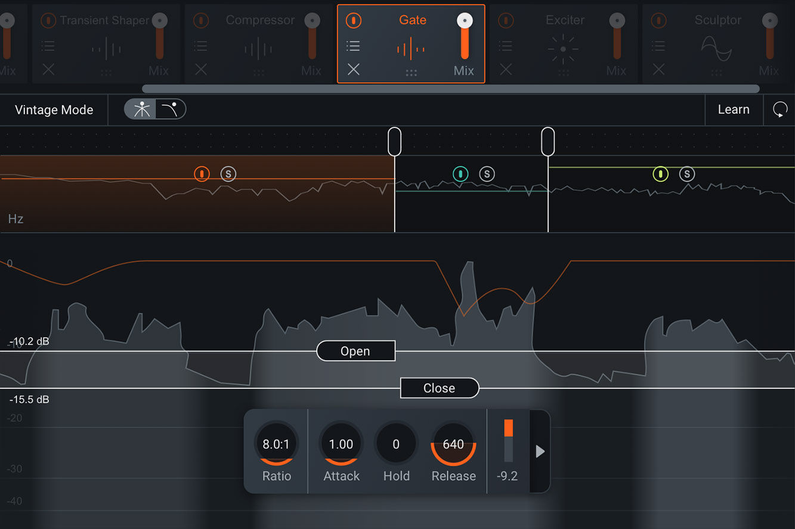Screen dimensions: 795x529
Task: Toggle the Gate module power icon
Action: point(354,21)
